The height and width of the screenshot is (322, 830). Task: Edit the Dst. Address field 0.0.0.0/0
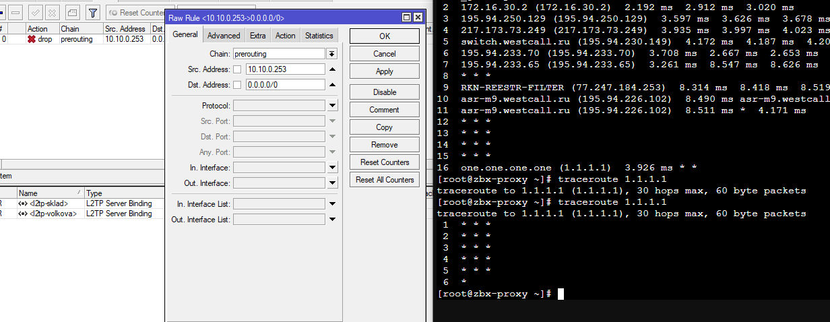pyautogui.click(x=286, y=85)
